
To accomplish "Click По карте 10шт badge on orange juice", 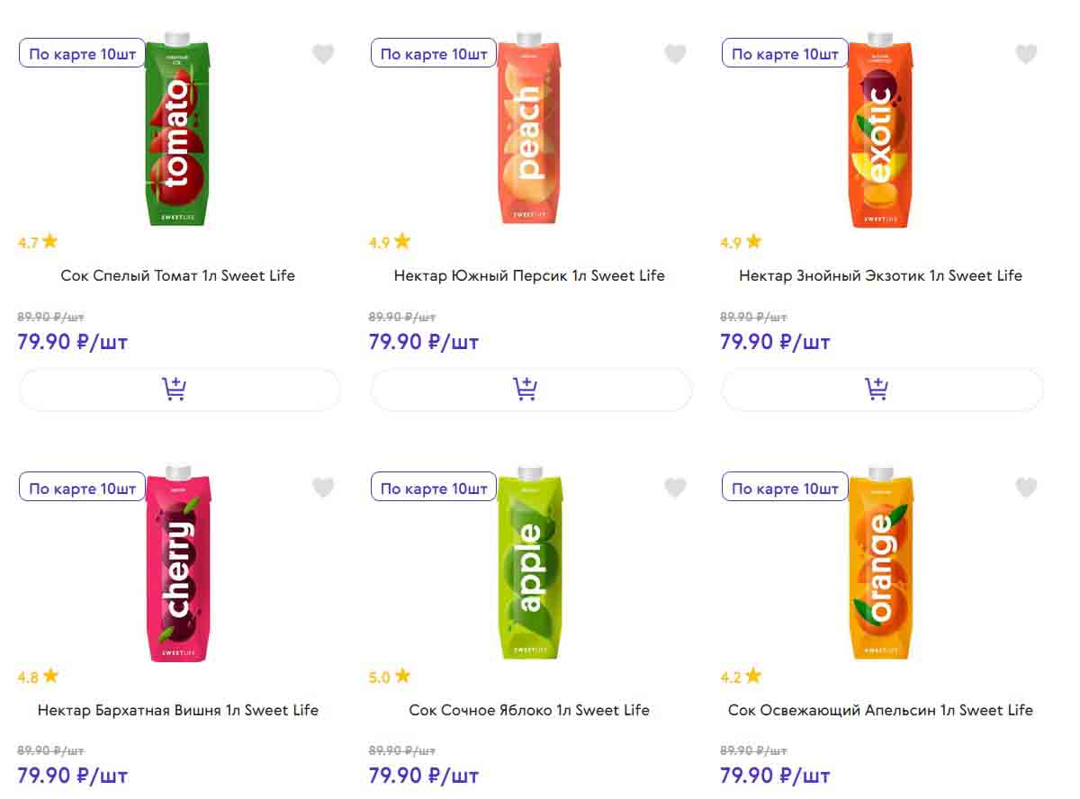I will click(x=785, y=489).
